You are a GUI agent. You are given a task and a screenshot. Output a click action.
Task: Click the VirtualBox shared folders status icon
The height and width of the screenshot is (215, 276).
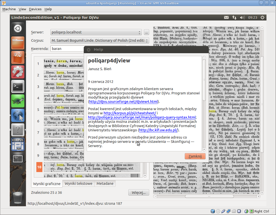pos(234,211)
